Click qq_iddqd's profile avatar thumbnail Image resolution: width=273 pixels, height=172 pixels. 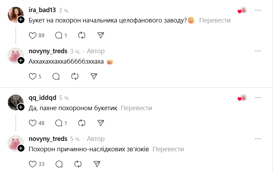pyautogui.click(x=16, y=102)
